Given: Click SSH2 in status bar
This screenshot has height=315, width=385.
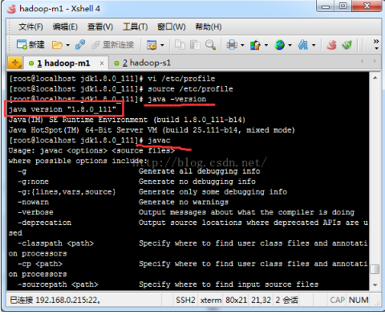Looking at the screenshot, I should 185,301.
